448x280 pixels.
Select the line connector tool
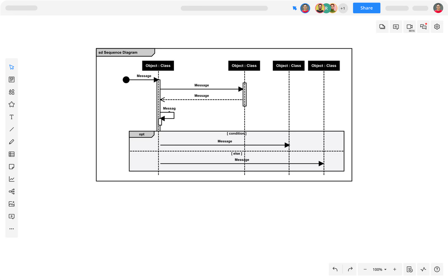pyautogui.click(x=11, y=129)
